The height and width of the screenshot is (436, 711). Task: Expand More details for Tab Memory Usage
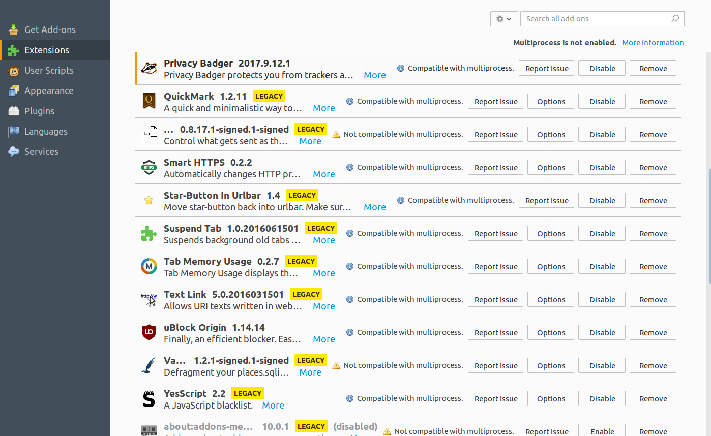[x=324, y=273]
